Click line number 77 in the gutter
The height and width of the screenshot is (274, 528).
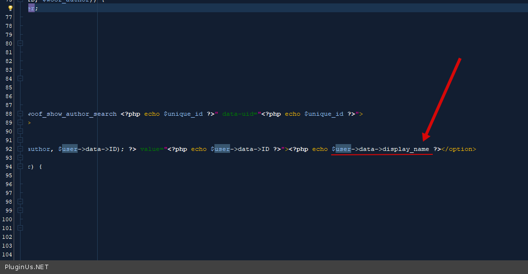(8, 17)
